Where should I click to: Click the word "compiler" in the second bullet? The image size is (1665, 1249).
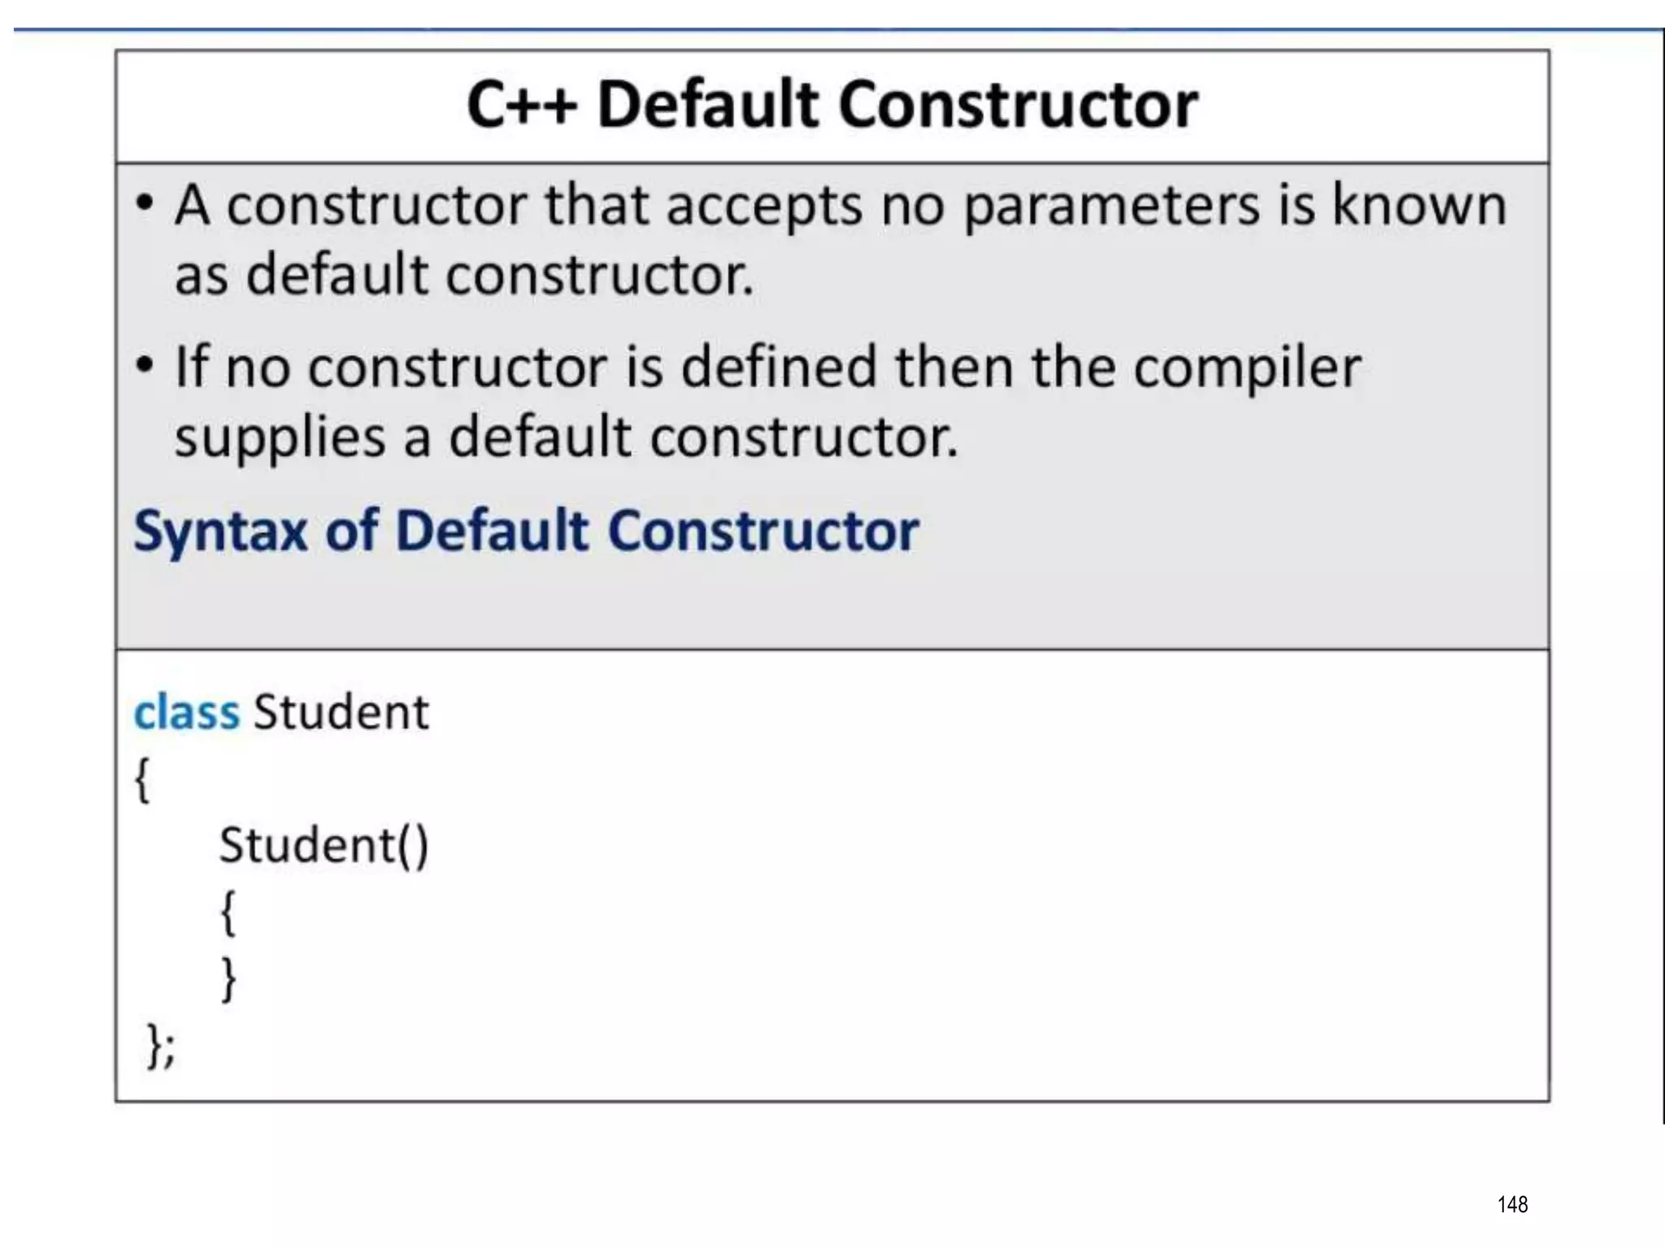[x=1247, y=369]
